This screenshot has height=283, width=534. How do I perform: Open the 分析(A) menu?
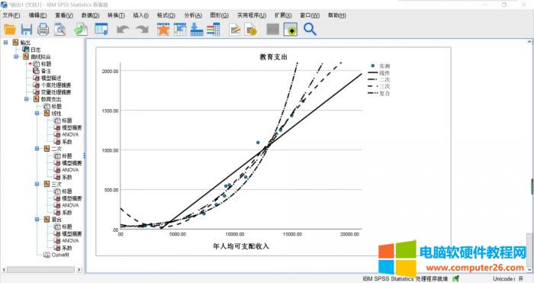pyautogui.click(x=193, y=15)
